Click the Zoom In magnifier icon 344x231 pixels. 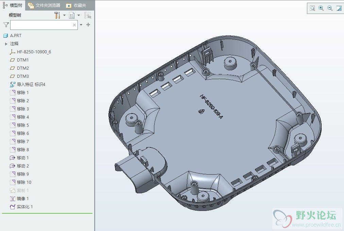[x=321, y=8]
